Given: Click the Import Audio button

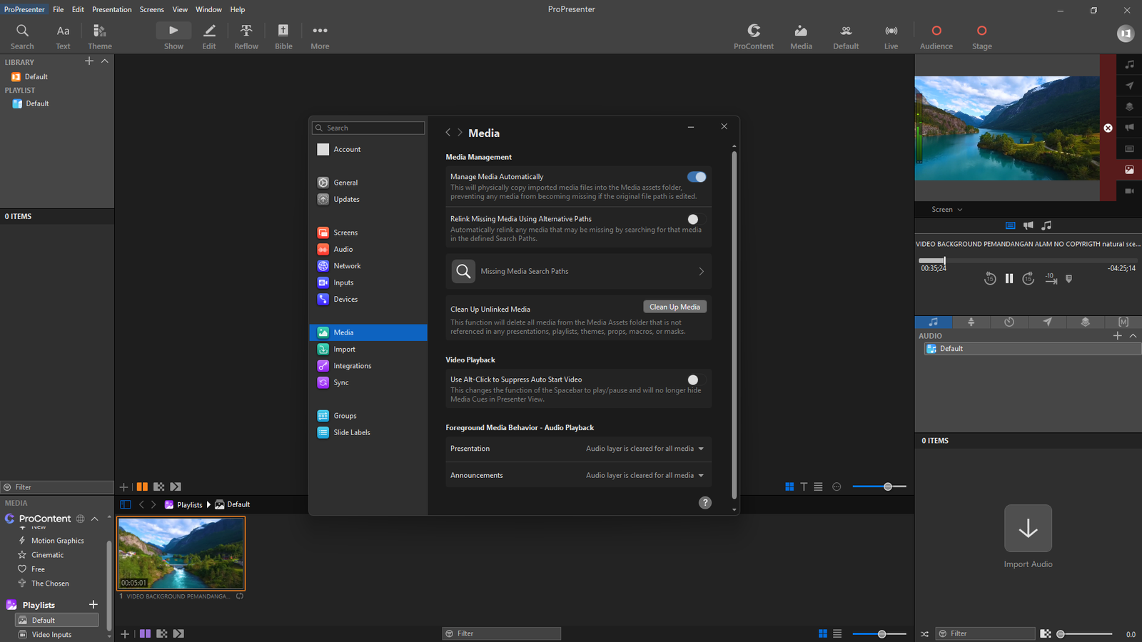Looking at the screenshot, I should [1028, 536].
